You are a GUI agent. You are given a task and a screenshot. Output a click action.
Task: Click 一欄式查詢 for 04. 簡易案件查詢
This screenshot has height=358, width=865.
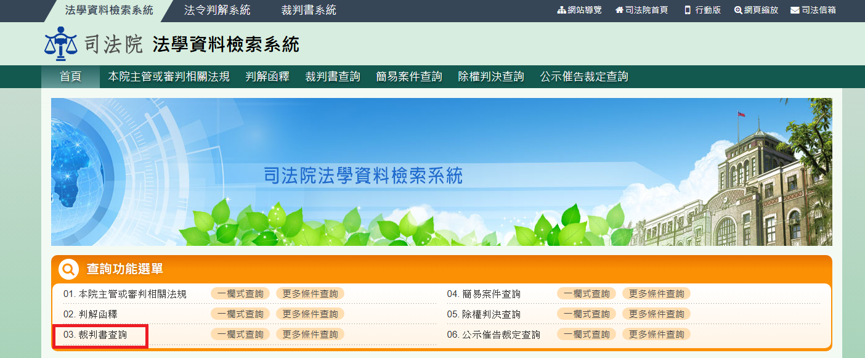click(587, 294)
